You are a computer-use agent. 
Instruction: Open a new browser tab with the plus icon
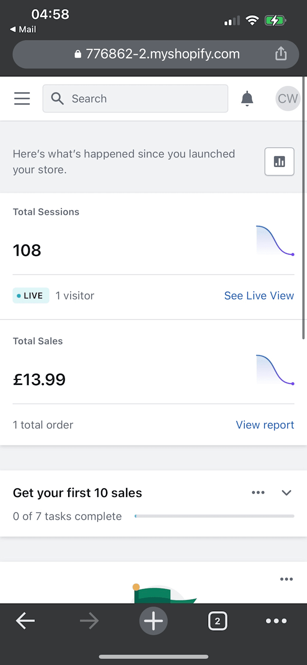point(153,621)
